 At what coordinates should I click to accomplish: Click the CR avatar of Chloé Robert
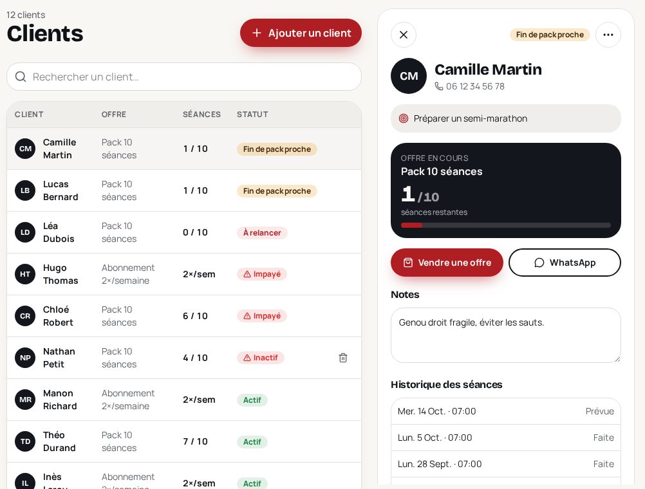(x=25, y=316)
